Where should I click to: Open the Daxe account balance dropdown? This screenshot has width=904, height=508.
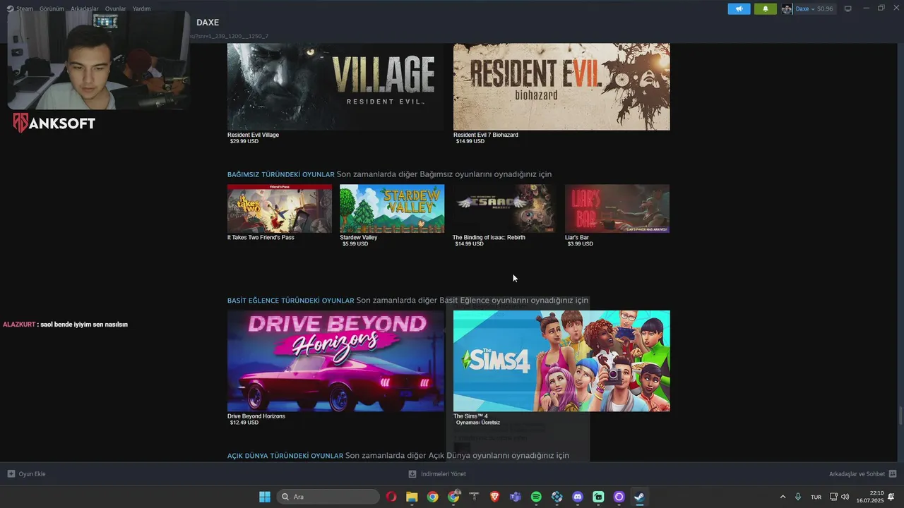pos(814,9)
